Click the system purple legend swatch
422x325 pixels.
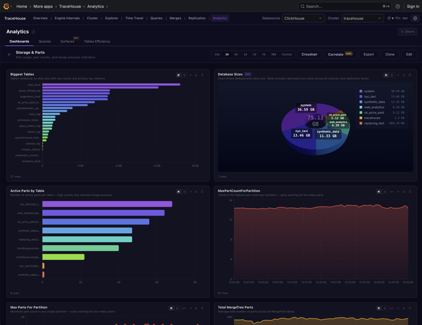361,91
